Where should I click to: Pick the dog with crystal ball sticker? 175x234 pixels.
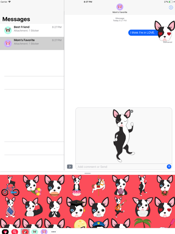point(121,186)
